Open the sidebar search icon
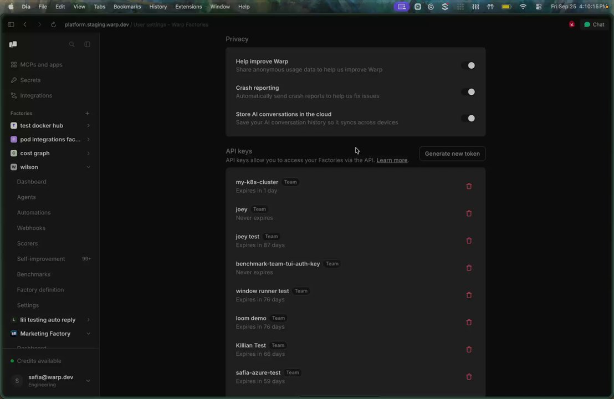 click(x=71, y=44)
